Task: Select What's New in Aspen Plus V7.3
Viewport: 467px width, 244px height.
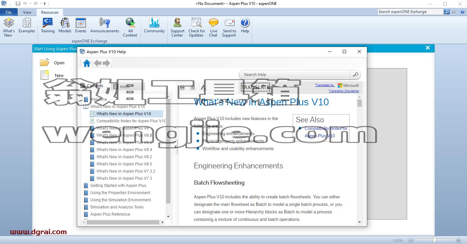Action: (124, 178)
